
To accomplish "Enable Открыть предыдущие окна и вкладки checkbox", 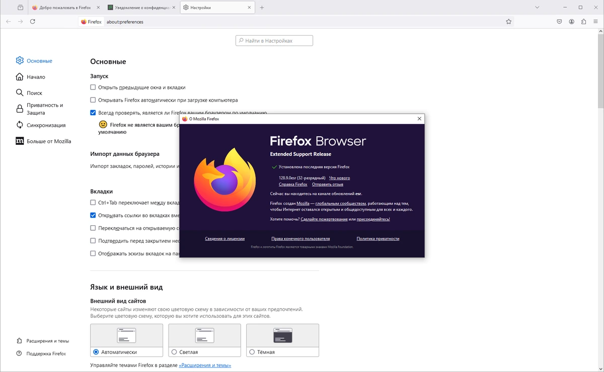I will [x=93, y=87].
